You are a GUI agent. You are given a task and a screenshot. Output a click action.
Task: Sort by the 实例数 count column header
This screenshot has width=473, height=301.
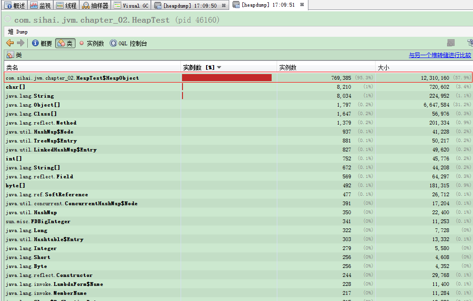coord(326,67)
